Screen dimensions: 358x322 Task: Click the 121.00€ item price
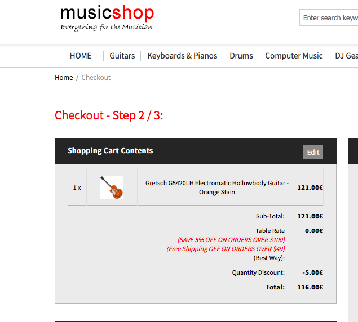click(310, 187)
